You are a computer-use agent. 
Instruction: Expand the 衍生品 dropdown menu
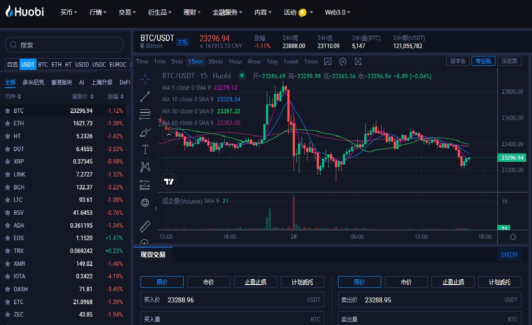[x=160, y=12]
